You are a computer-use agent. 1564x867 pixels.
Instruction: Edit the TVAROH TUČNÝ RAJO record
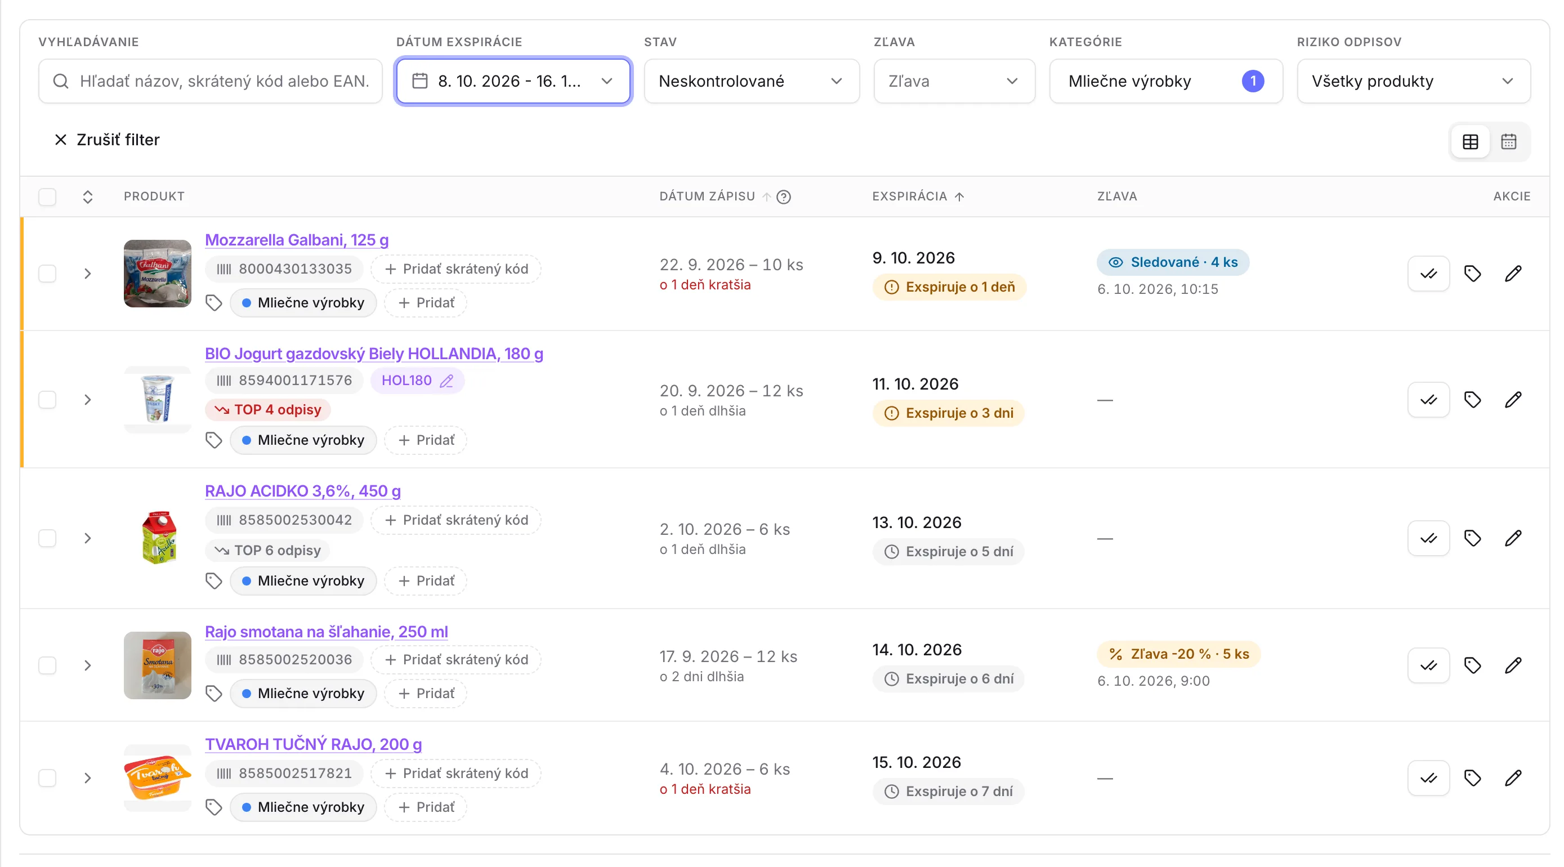pyautogui.click(x=1513, y=777)
